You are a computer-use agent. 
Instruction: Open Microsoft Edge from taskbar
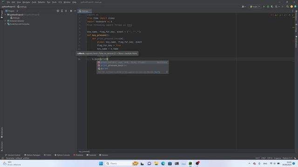click(163, 163)
